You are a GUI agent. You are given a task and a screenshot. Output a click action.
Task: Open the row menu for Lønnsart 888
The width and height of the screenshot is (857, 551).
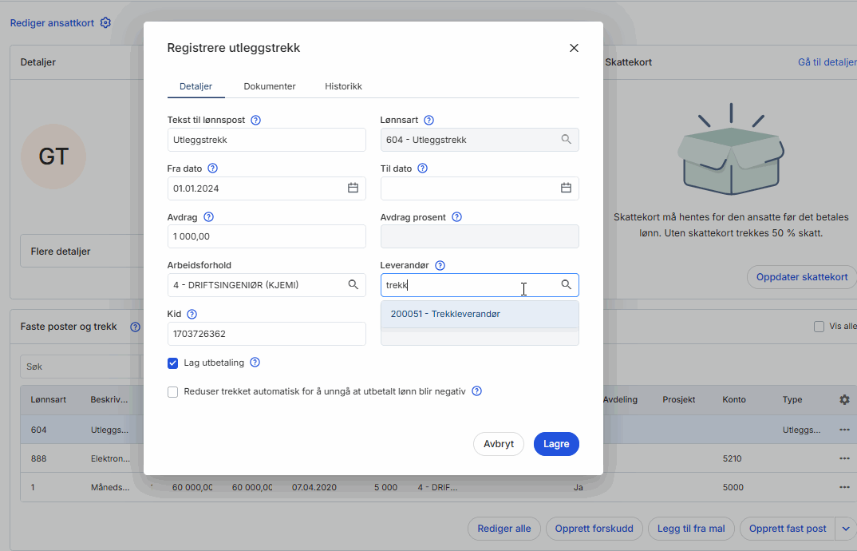coord(844,459)
